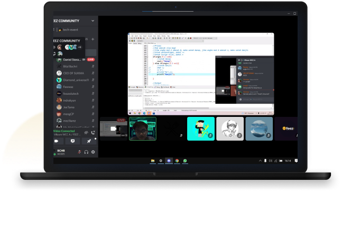The height and width of the screenshot is (228, 342).
Task: Open WhatsApp from the taskbar
Action: tap(185, 160)
